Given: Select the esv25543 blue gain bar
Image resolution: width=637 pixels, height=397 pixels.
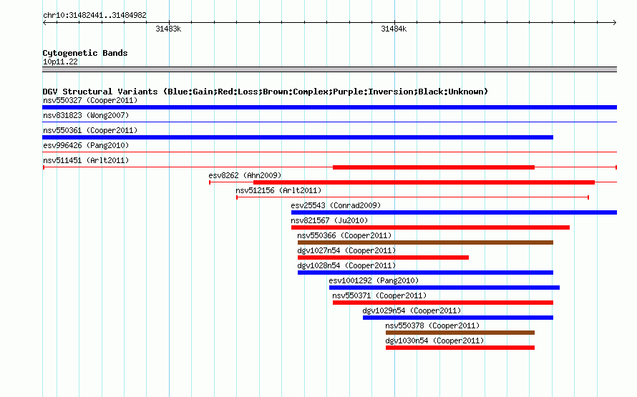Looking at the screenshot, I should click(454, 212).
